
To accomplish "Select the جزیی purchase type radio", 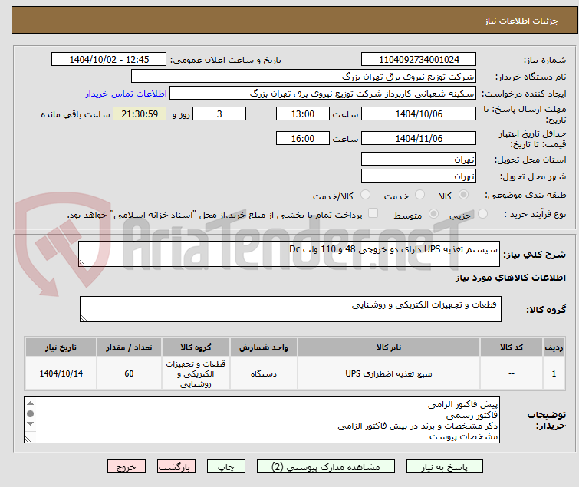I will [x=482, y=214].
